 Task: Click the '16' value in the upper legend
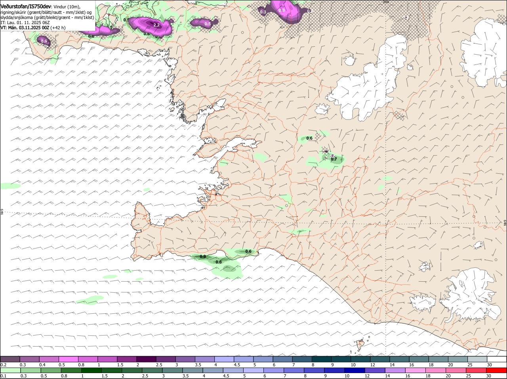[x=412, y=365]
